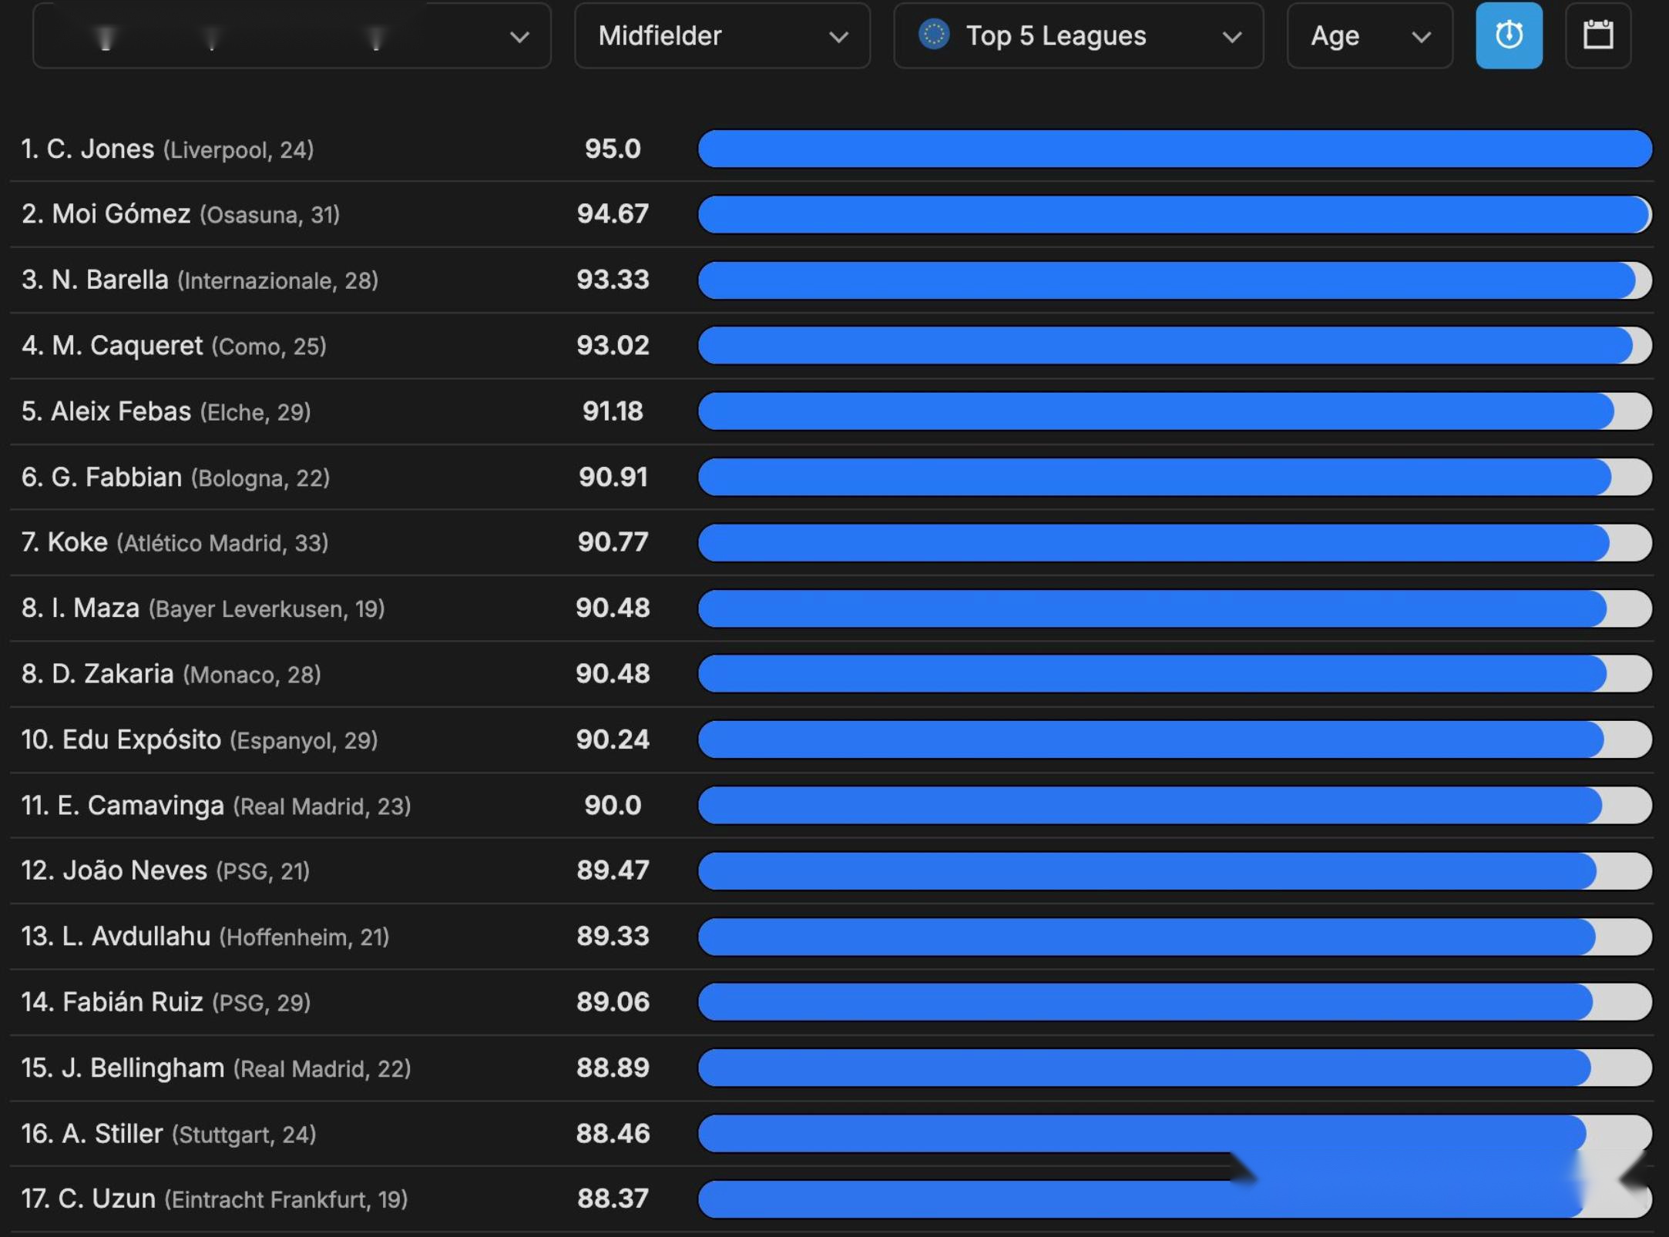Screen dimensions: 1669x1237
Task: Open the Age filter dropdown
Action: 1369,36
